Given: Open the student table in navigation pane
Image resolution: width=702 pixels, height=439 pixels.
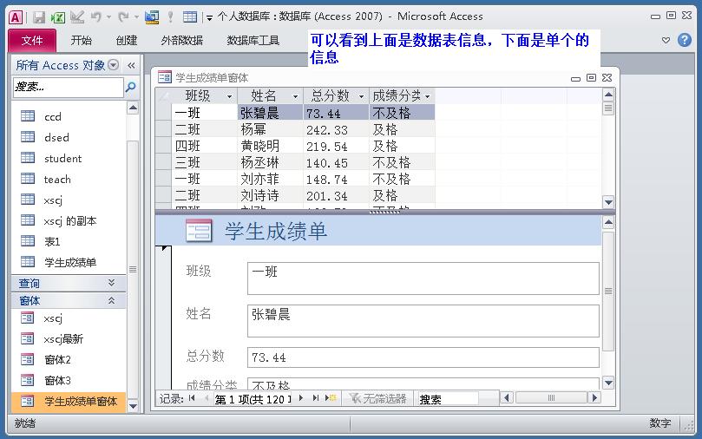Looking at the screenshot, I should tap(62, 158).
